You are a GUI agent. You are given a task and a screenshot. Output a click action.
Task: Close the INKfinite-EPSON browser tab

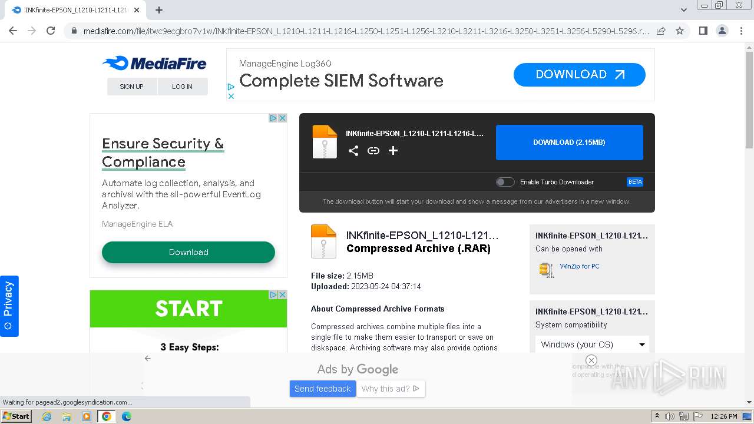click(x=137, y=10)
